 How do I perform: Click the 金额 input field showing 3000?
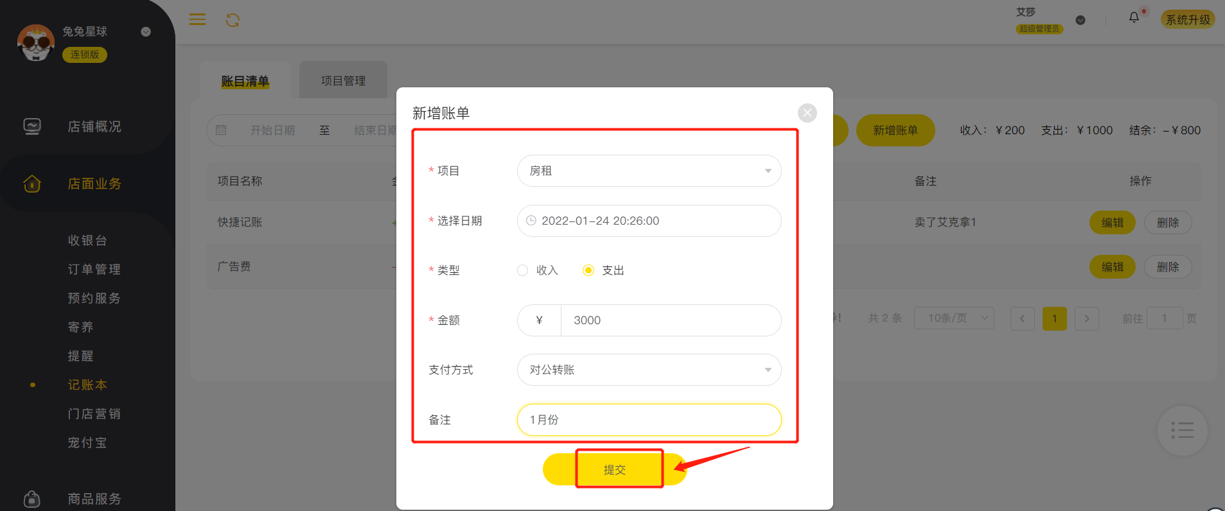[x=671, y=320]
